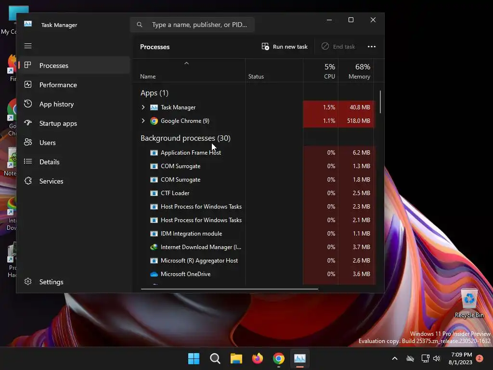This screenshot has height=370, width=493.
Task: Open File Explorer from the taskbar
Action: pyautogui.click(x=236, y=358)
